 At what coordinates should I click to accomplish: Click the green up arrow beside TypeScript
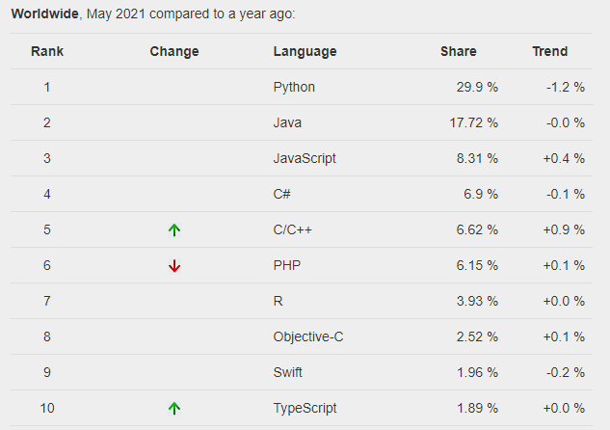pyautogui.click(x=174, y=408)
